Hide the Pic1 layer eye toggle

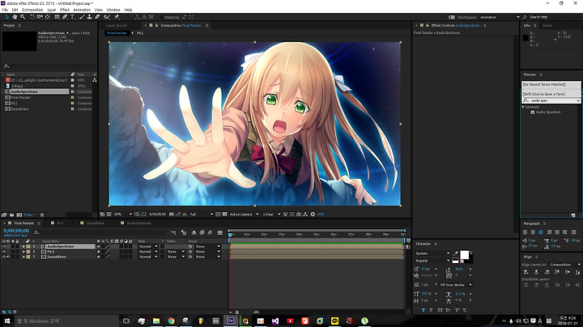point(4,252)
